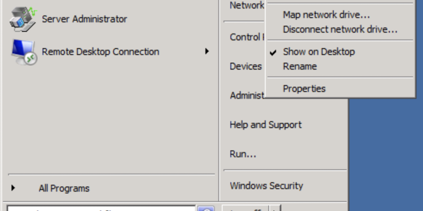
Task: Click the Server Administrator text label
Action: pos(85,19)
